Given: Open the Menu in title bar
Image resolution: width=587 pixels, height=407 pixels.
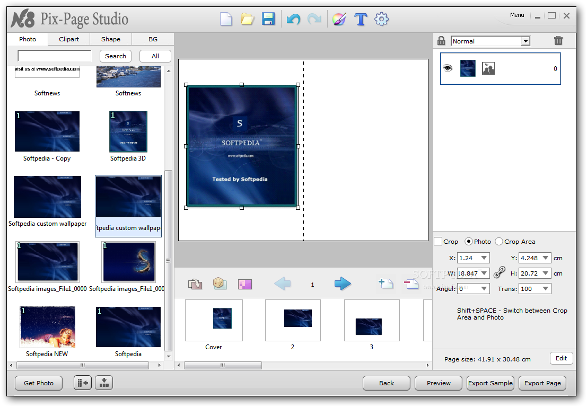Looking at the screenshot, I should pyautogui.click(x=517, y=15).
